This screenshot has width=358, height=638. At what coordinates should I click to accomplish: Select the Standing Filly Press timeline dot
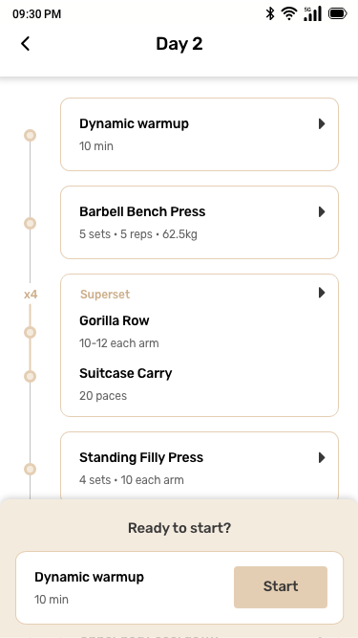click(x=30, y=469)
